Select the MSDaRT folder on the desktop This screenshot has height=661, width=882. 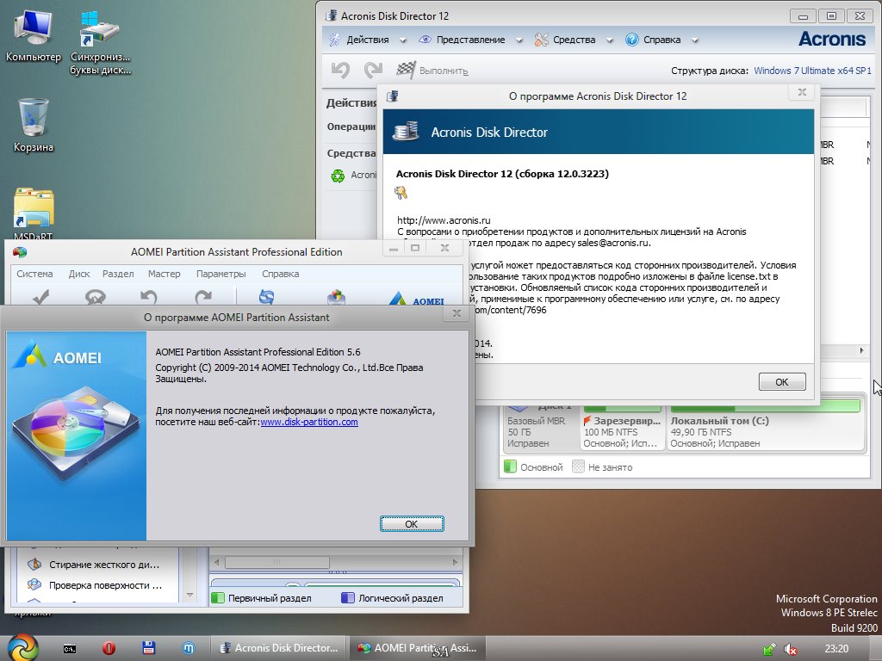pyautogui.click(x=34, y=214)
